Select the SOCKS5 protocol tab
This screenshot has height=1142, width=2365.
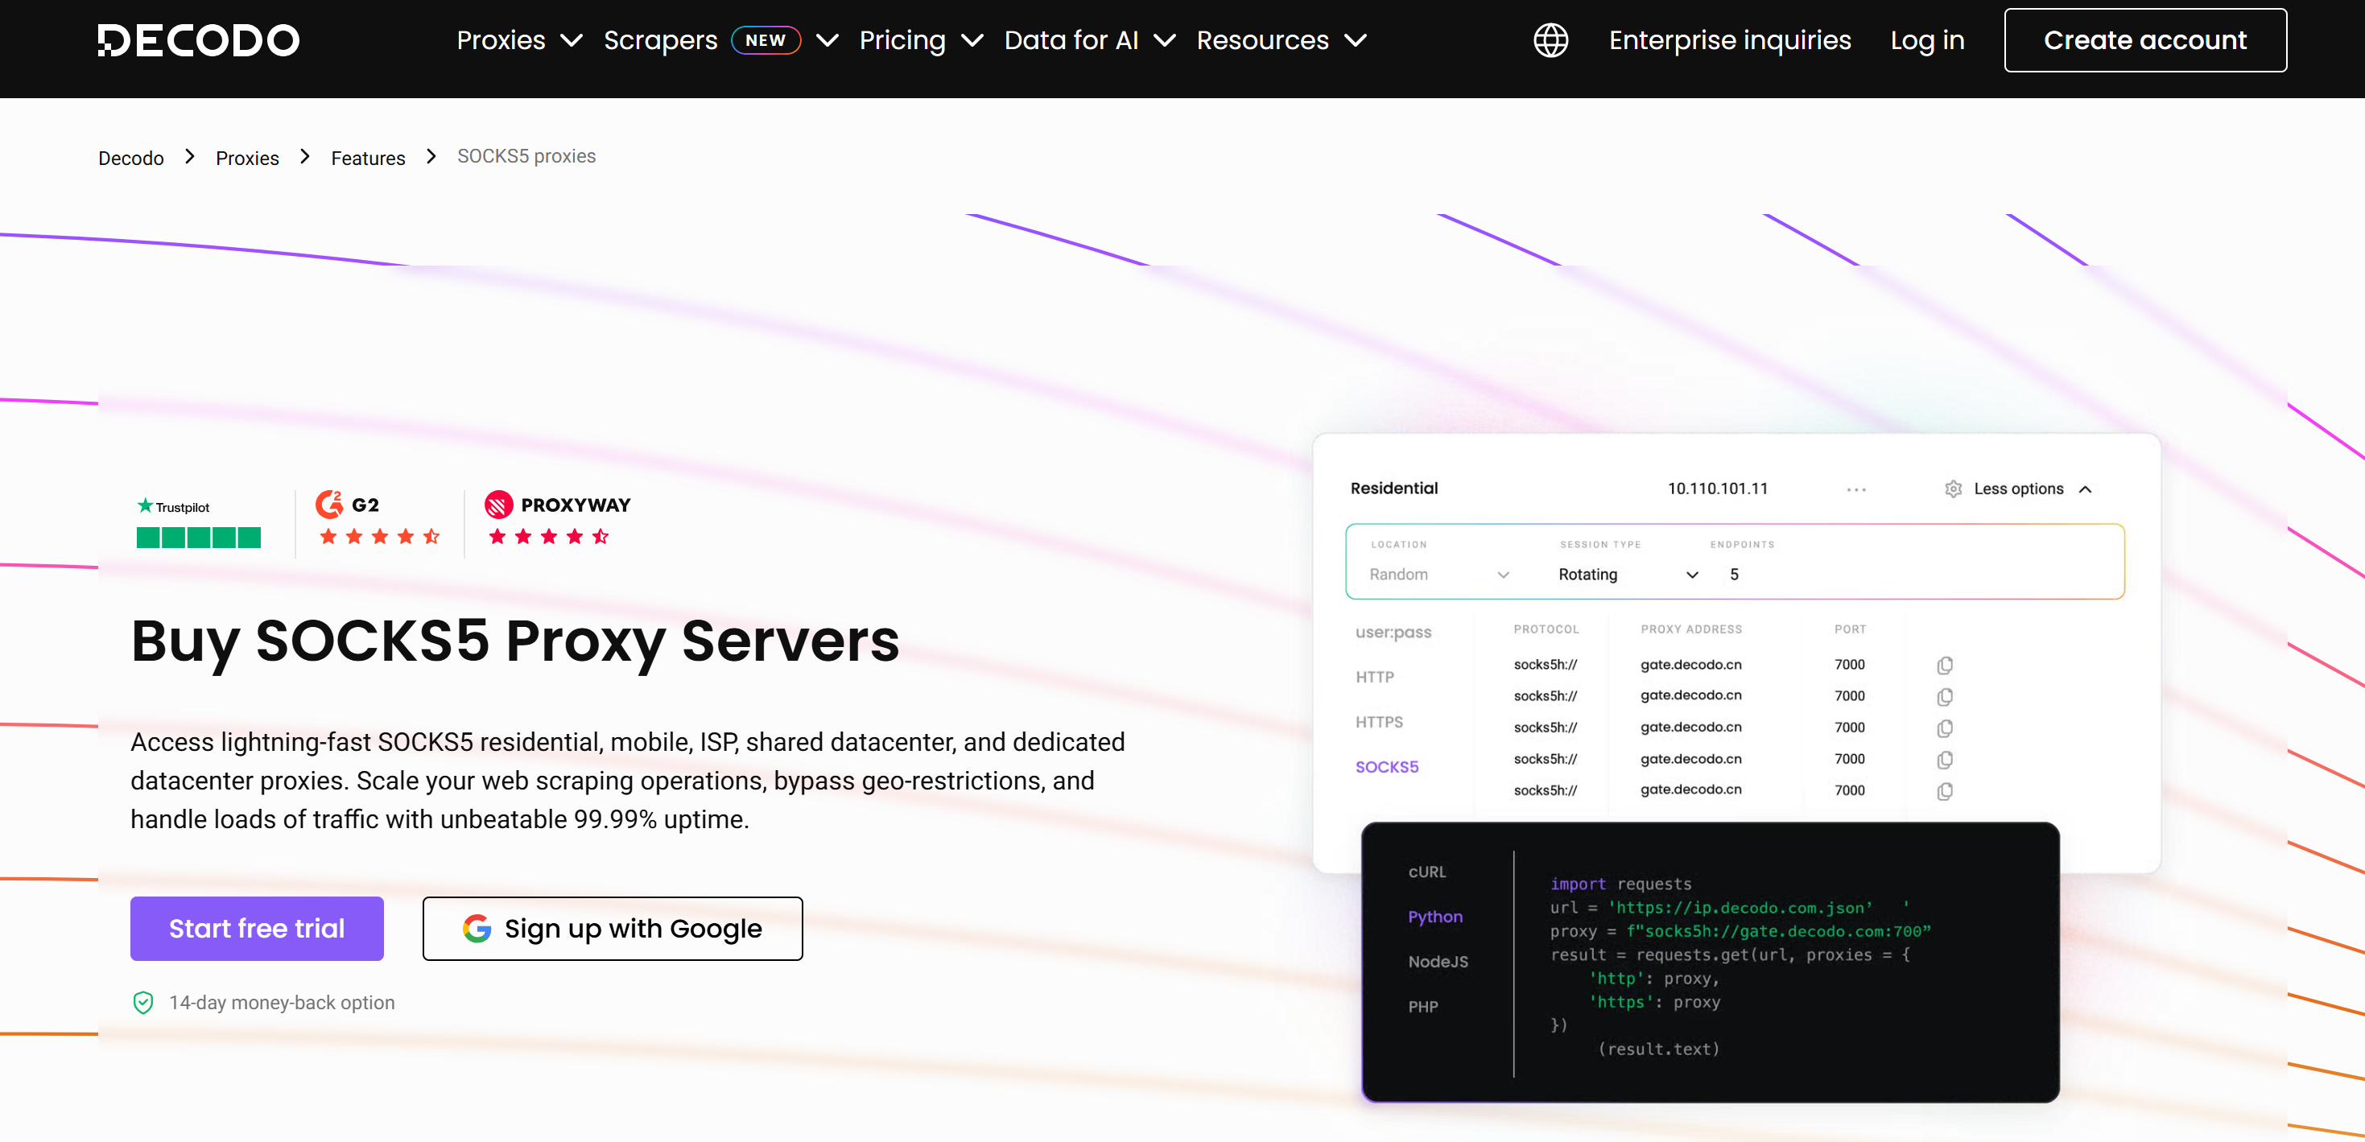[1387, 766]
